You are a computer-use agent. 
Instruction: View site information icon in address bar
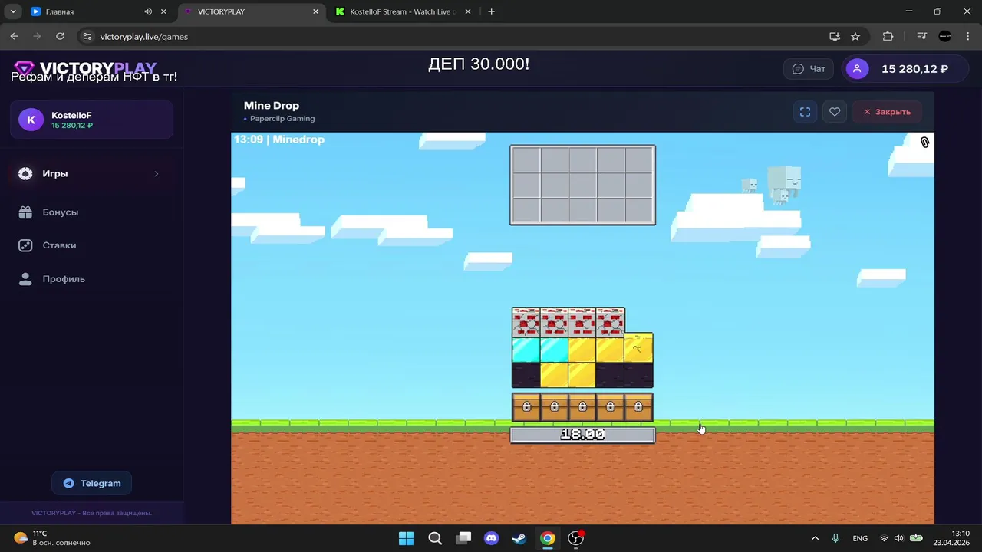coord(87,36)
